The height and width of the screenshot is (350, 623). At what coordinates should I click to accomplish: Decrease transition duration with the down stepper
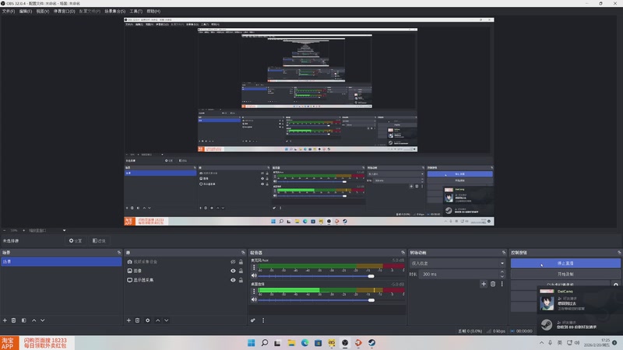(x=502, y=276)
